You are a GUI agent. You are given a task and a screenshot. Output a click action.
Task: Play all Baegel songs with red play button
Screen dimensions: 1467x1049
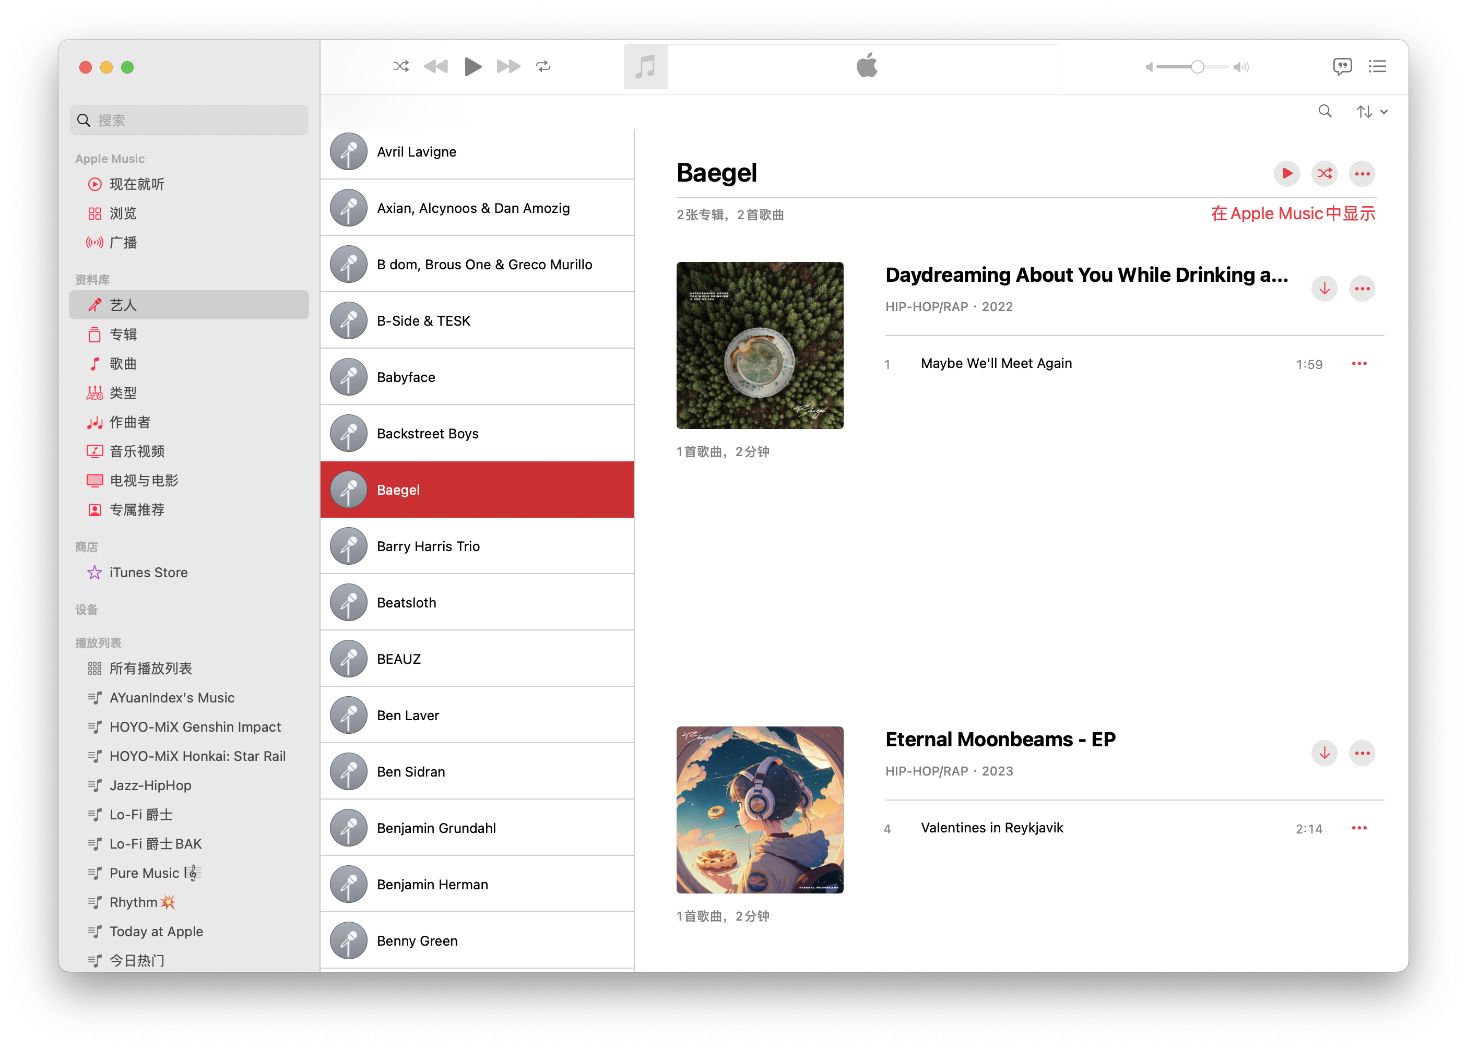[x=1286, y=173]
